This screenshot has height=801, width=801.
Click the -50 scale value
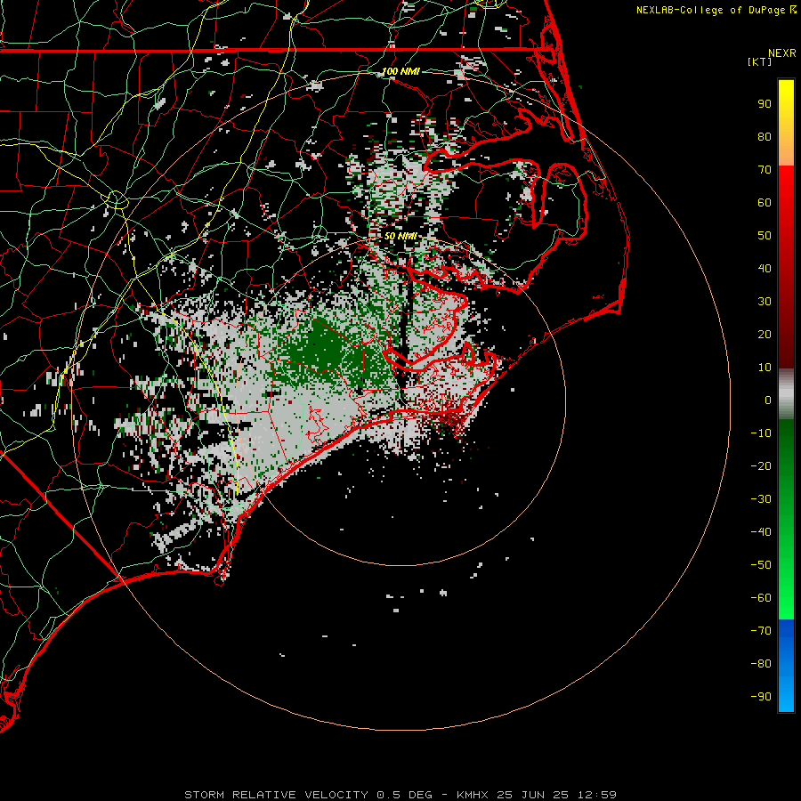pos(761,565)
